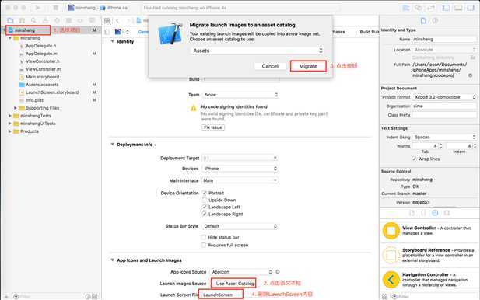Open the Symbol navigator tab icon
The height and width of the screenshot is (300, 480).
tap(22, 20)
